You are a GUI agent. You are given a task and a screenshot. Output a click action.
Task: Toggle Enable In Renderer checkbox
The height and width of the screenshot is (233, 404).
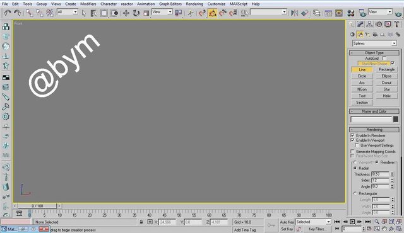coord(352,135)
